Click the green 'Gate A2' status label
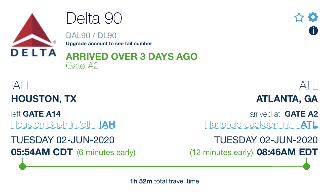 point(82,66)
